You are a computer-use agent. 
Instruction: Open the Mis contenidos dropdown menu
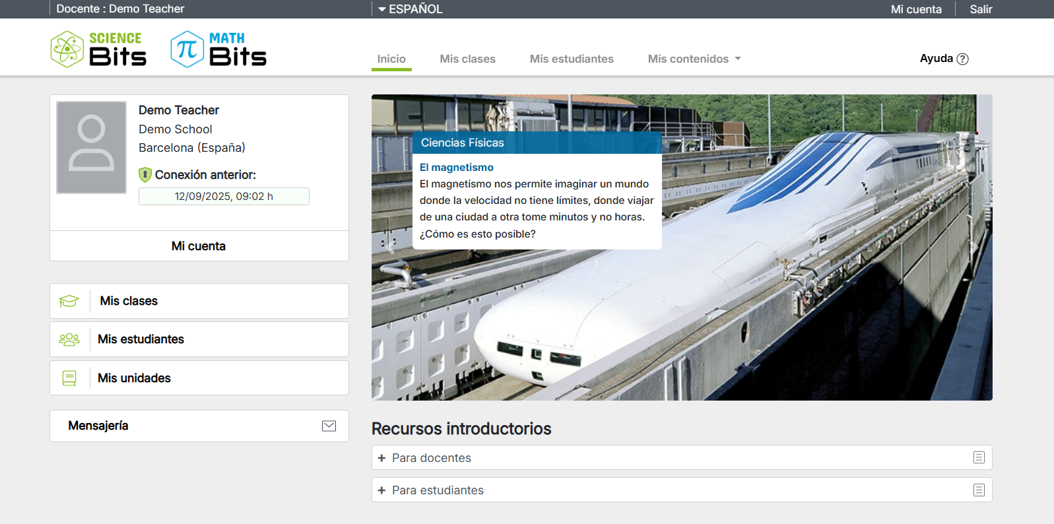[694, 59]
